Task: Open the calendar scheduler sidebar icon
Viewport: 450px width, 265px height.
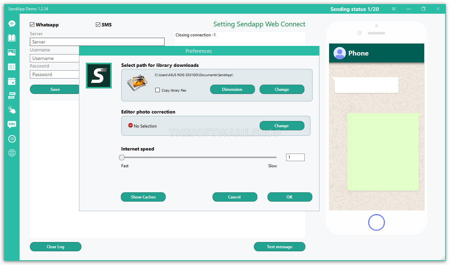Action: [x=12, y=81]
